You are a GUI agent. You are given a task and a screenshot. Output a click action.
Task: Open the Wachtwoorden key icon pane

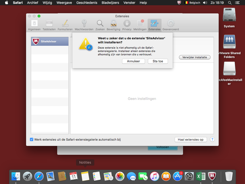click(x=84, y=25)
